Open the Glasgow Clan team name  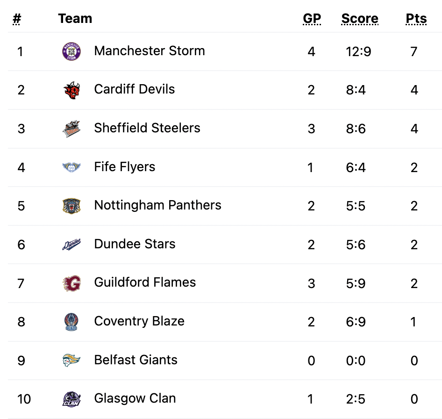(135, 399)
